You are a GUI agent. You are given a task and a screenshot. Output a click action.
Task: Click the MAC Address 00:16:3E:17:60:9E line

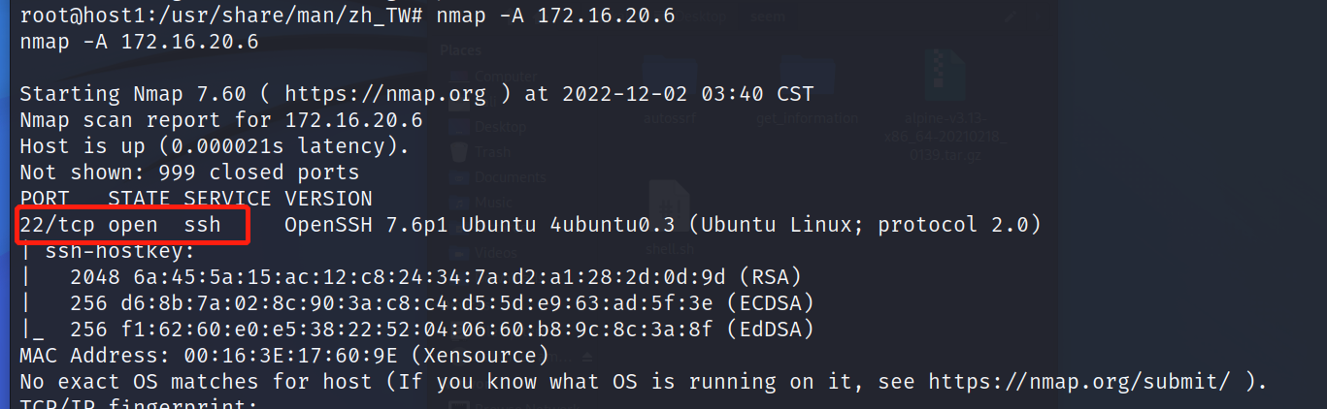284,356
